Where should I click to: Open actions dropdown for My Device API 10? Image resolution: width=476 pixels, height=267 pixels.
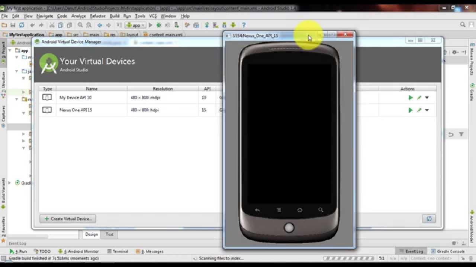pyautogui.click(x=427, y=98)
